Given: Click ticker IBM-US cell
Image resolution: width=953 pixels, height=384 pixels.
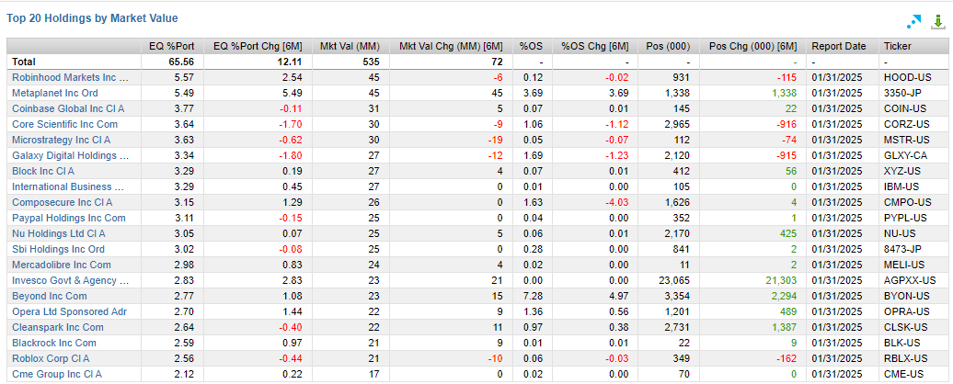Looking at the screenshot, I should click(x=901, y=186).
